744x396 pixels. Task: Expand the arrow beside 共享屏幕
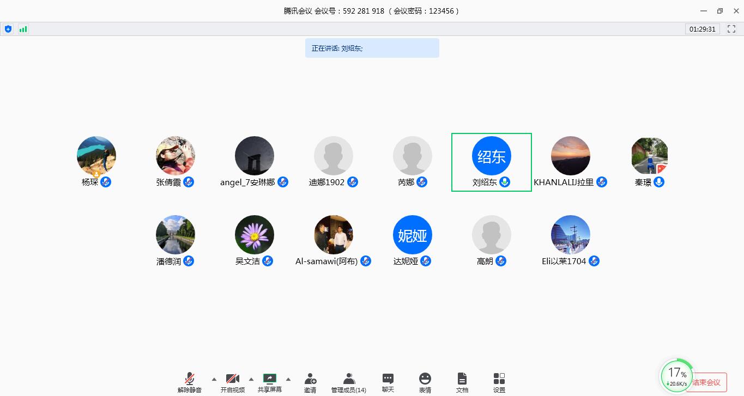(x=288, y=379)
